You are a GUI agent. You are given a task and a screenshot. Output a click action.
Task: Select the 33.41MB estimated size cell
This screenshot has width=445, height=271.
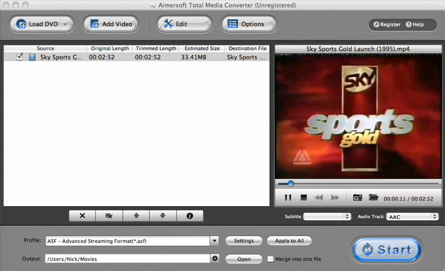click(x=194, y=57)
